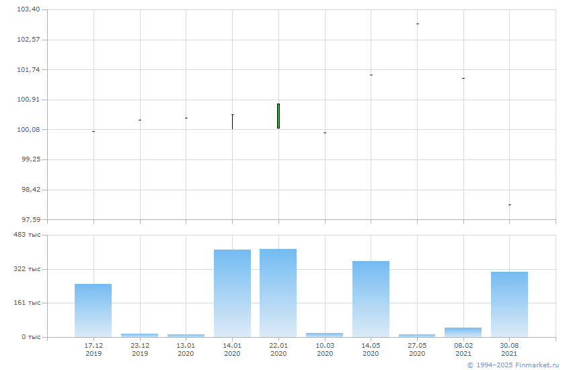Click the 08.02 2021 date label

[463, 349]
